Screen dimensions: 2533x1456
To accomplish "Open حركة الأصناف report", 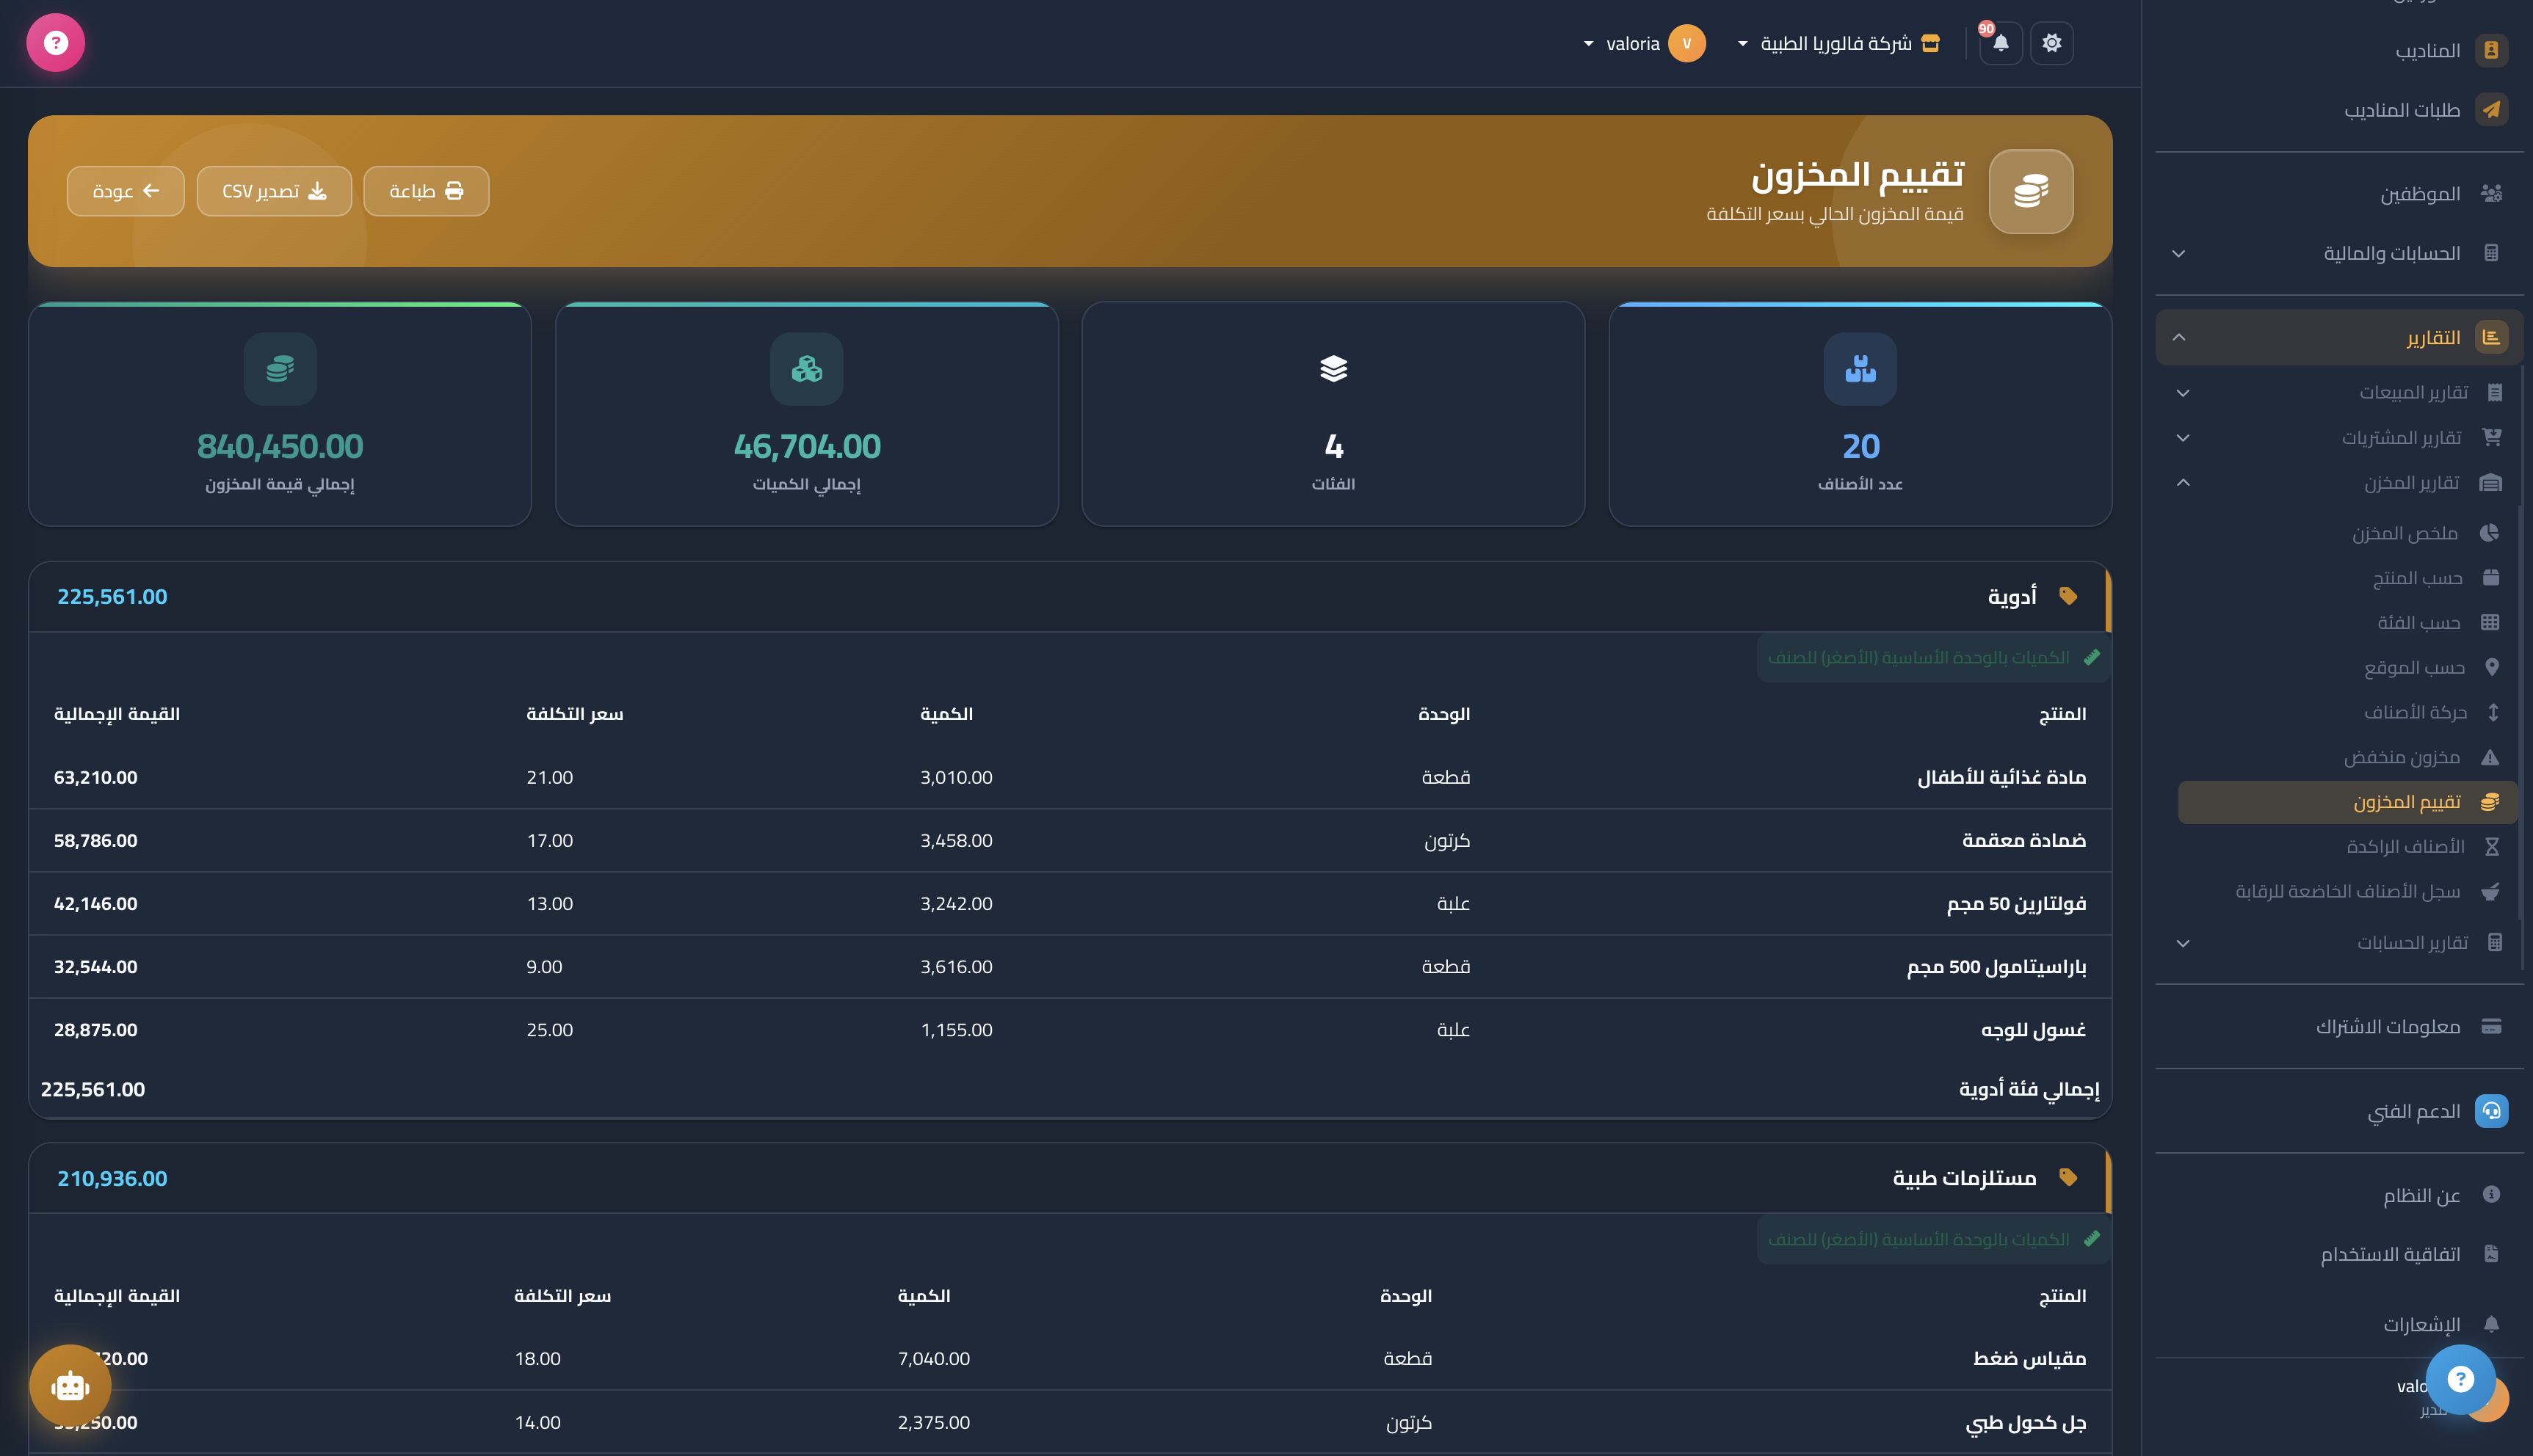I will click(2347, 712).
